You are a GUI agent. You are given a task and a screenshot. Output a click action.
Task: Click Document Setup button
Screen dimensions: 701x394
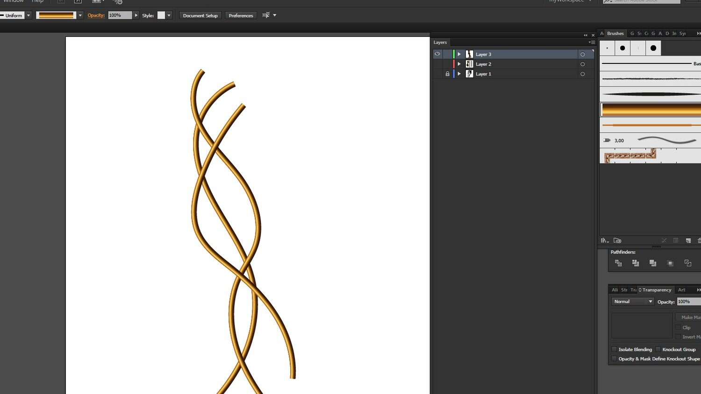[200, 15]
